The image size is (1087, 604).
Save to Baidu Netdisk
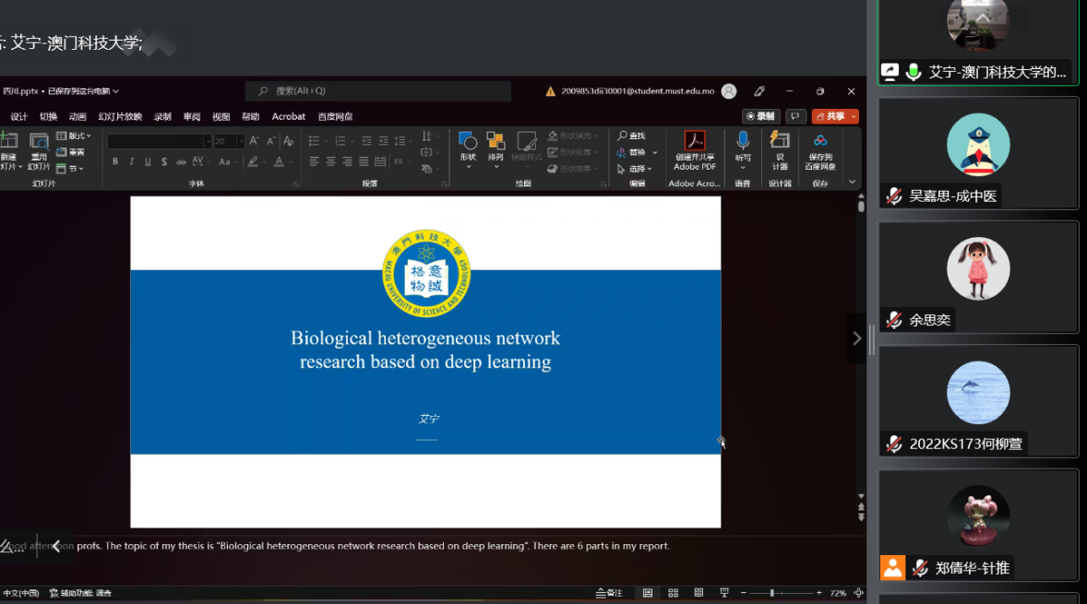pos(820,149)
